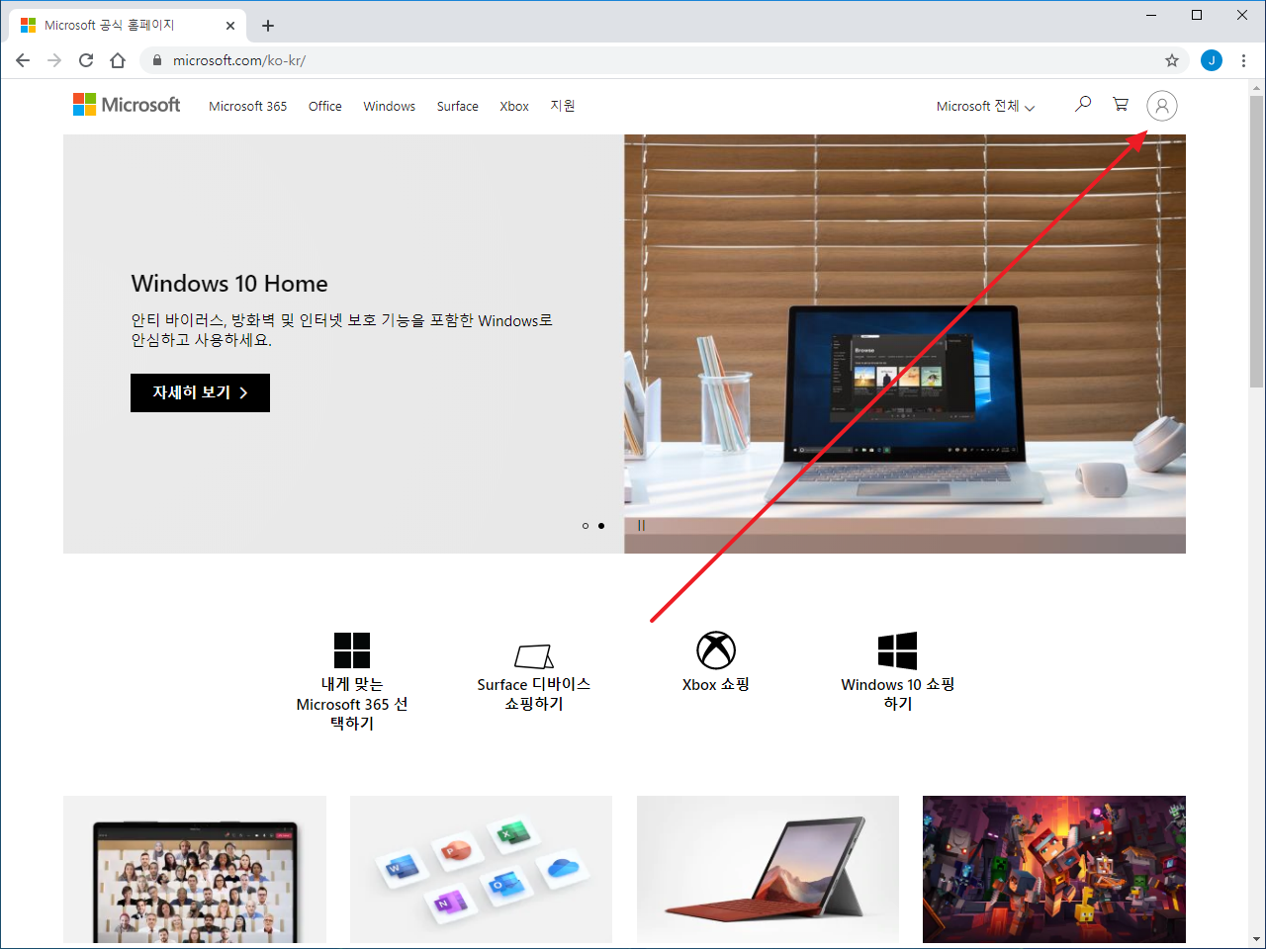Open the Surface nav item
This screenshot has height=949, width=1266.
coord(458,106)
